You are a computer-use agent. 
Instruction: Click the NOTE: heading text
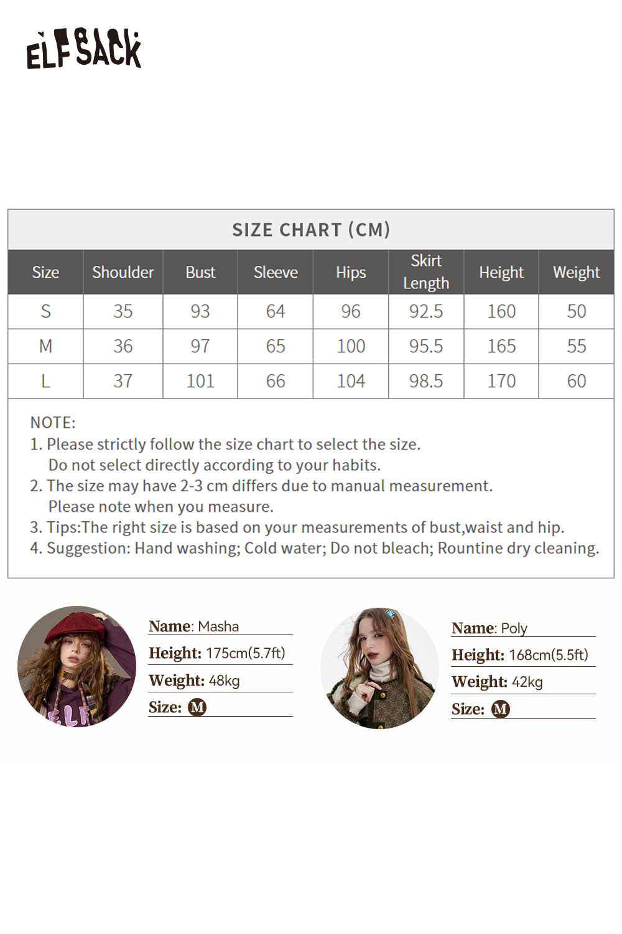[53, 423]
